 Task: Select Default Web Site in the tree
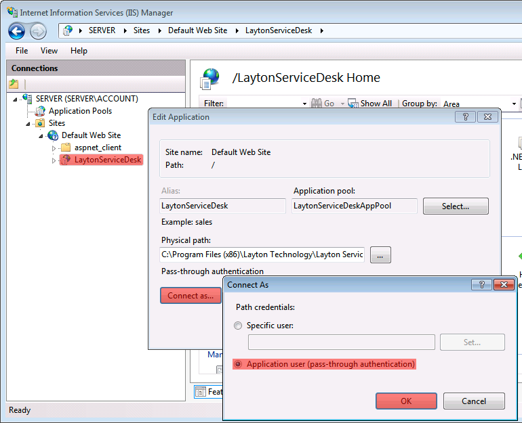(91, 135)
